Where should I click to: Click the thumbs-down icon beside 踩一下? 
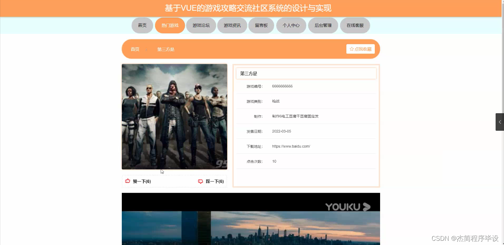coord(201,182)
